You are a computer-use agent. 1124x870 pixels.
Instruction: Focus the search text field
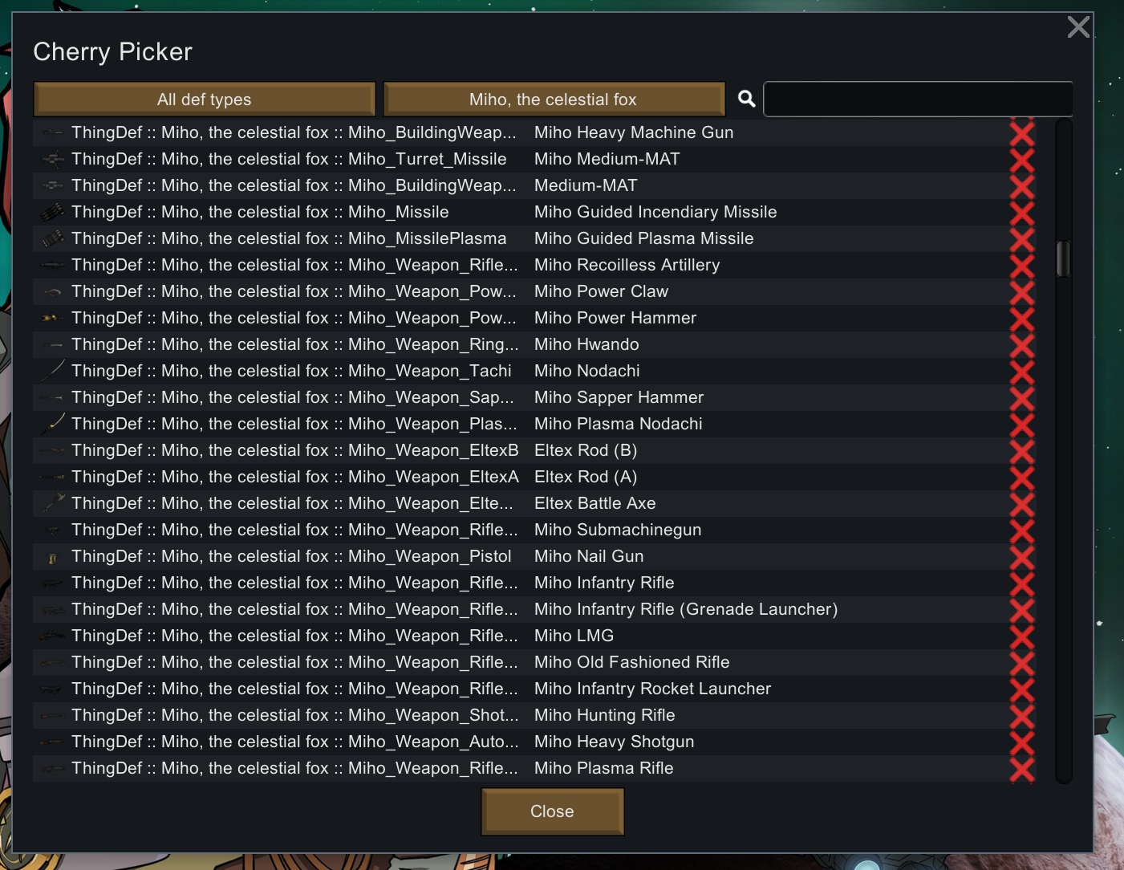click(x=918, y=100)
